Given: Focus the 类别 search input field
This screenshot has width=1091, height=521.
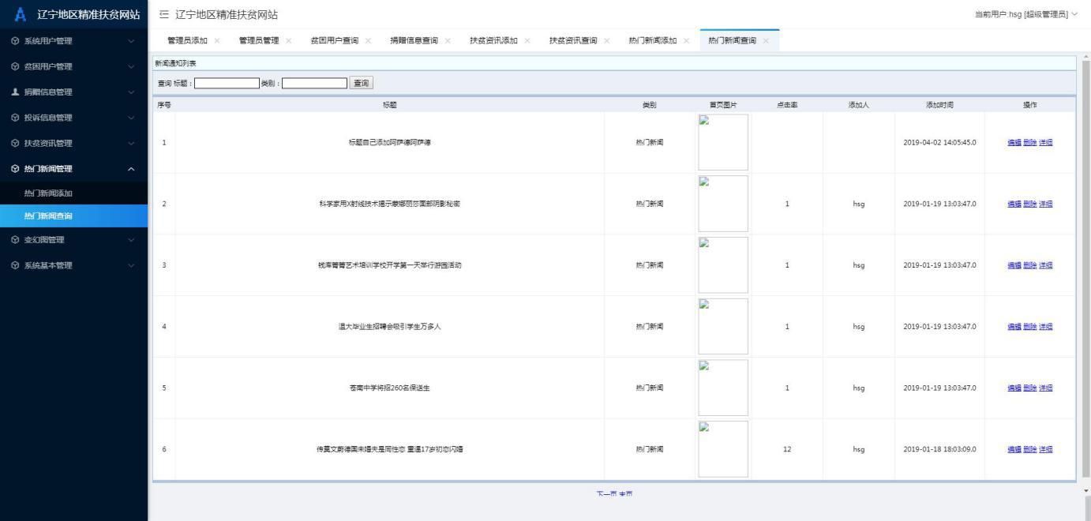Looking at the screenshot, I should (314, 83).
